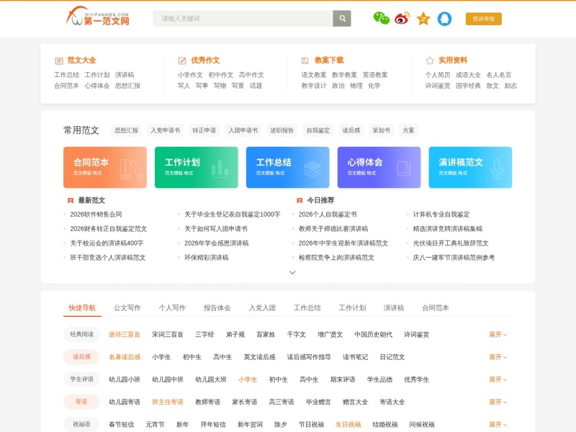The height and width of the screenshot is (432, 576).
Task: Click the 转正申请 tag
Action: coord(204,130)
